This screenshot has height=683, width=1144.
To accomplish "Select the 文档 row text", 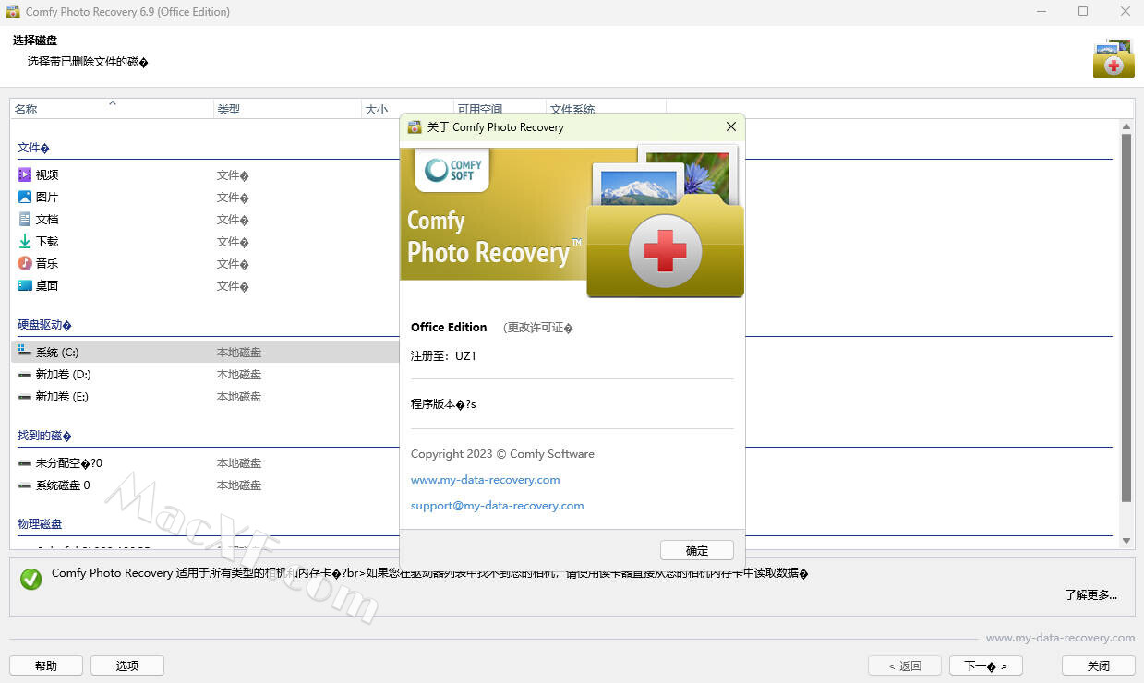I will click(x=47, y=219).
